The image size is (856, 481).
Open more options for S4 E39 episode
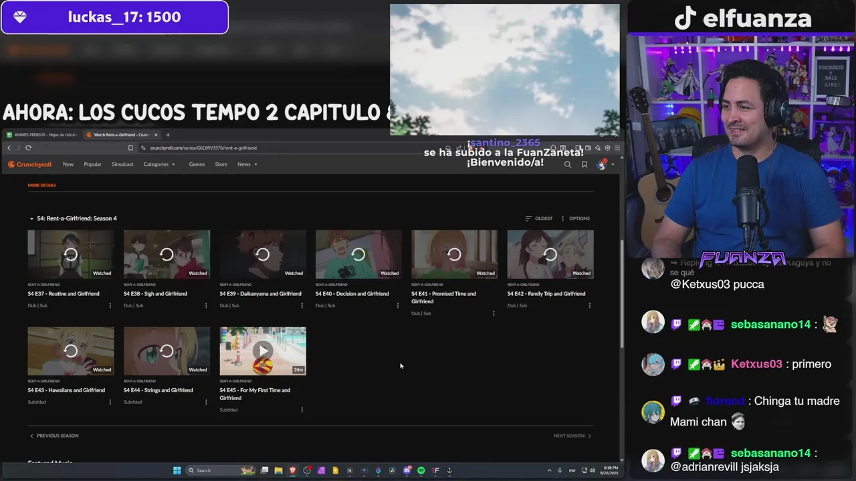click(302, 306)
